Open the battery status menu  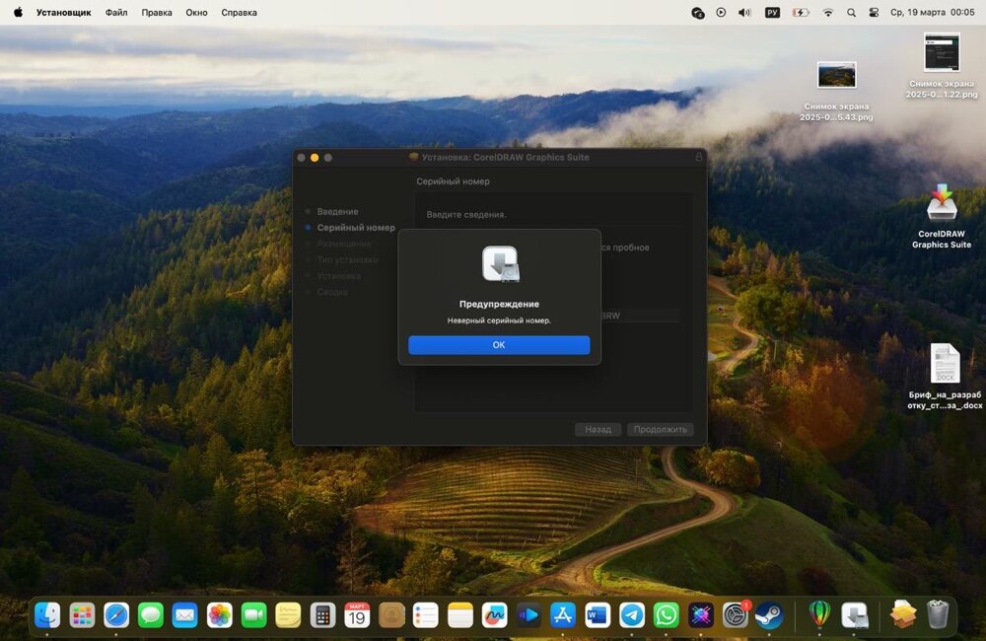point(801,12)
